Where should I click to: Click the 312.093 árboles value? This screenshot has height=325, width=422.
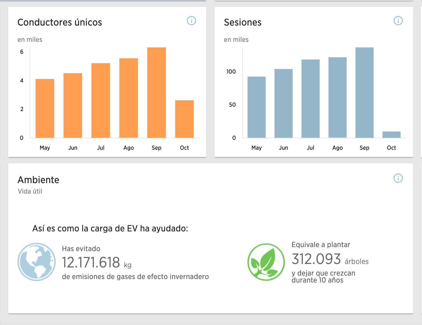[x=316, y=259]
